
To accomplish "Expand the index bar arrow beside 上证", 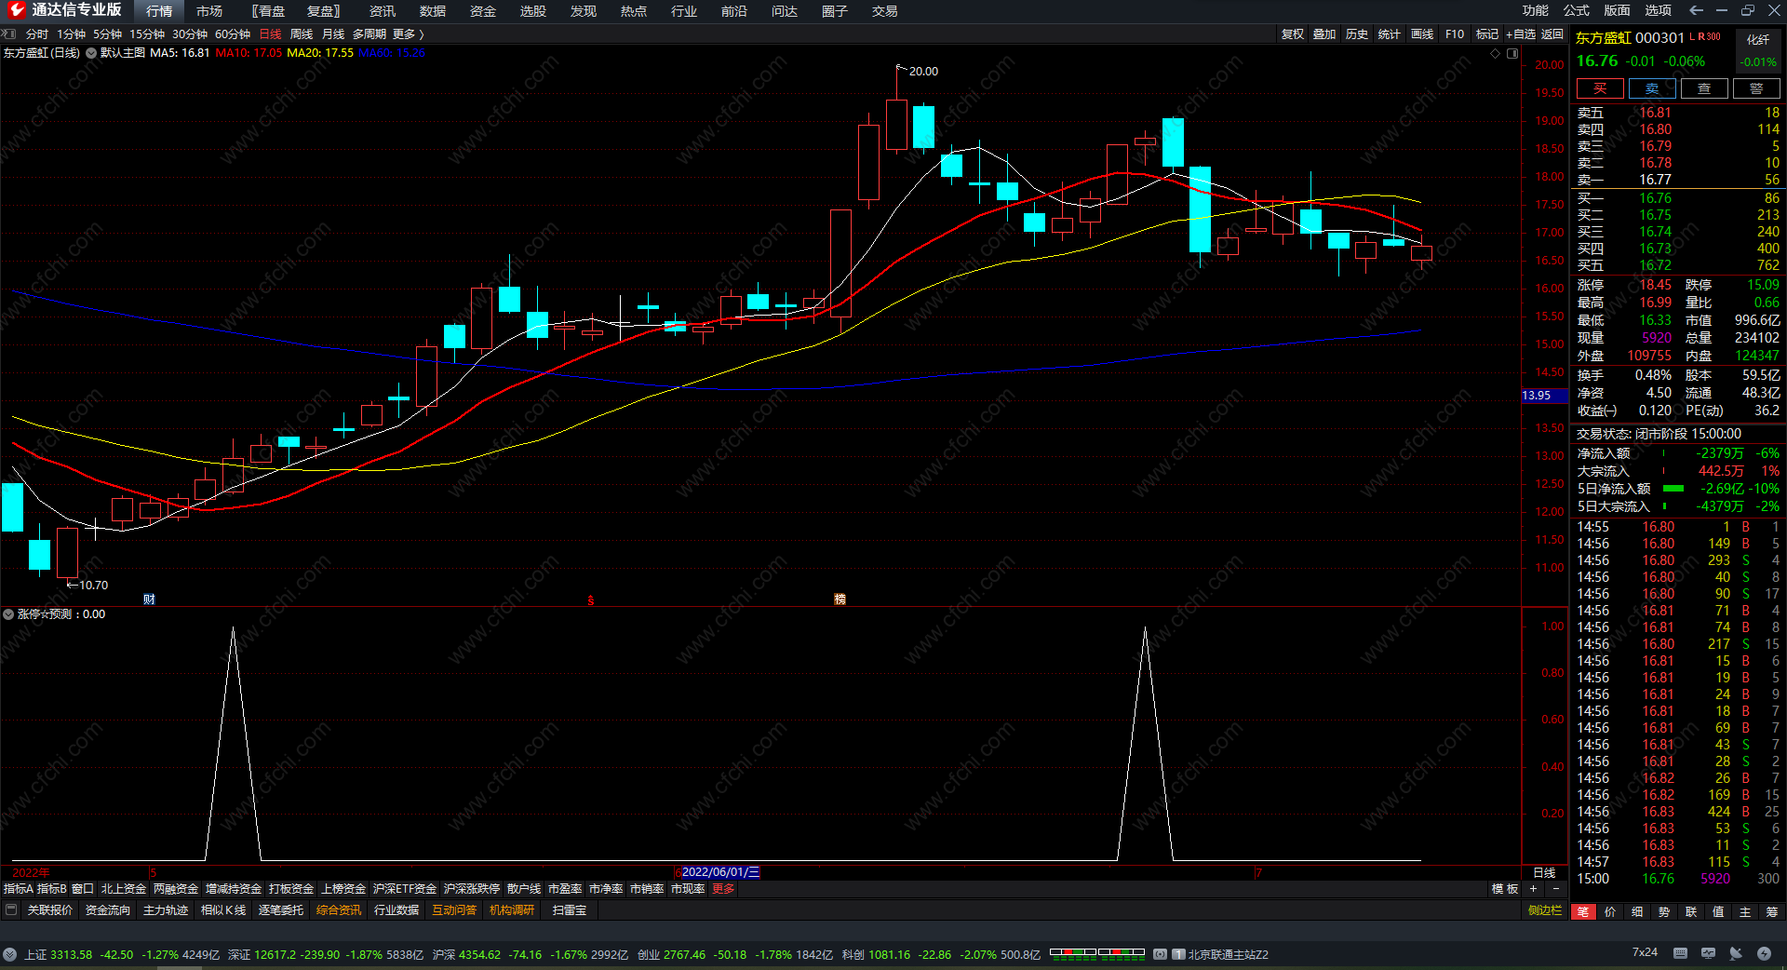I will point(9,954).
